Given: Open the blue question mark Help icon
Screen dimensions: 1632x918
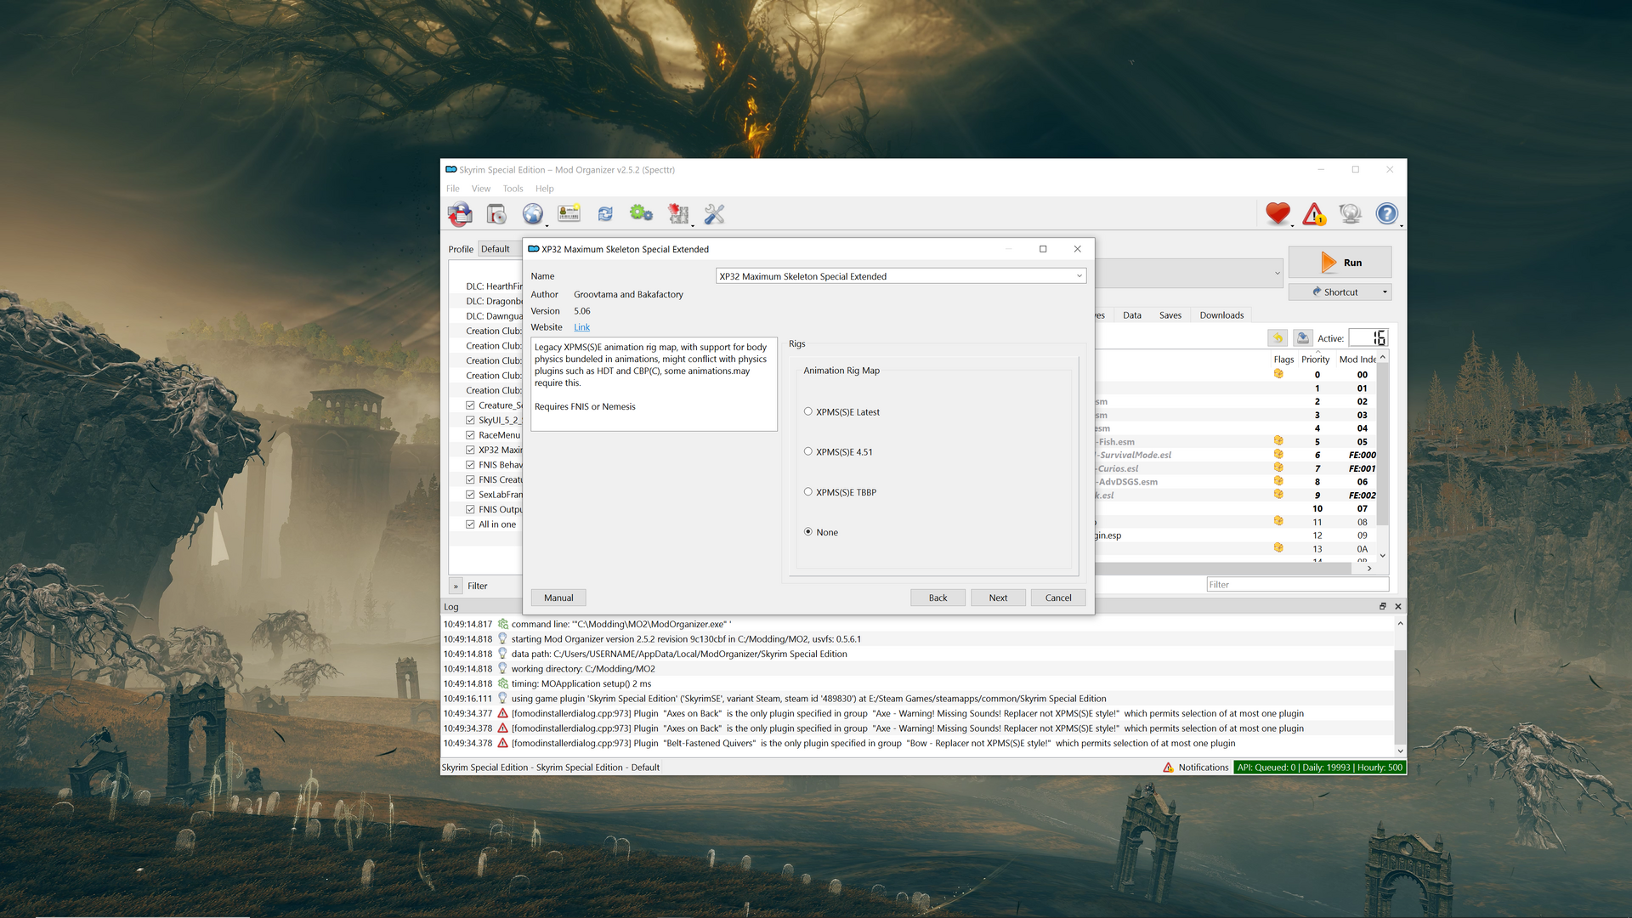Looking at the screenshot, I should pos(1386,214).
